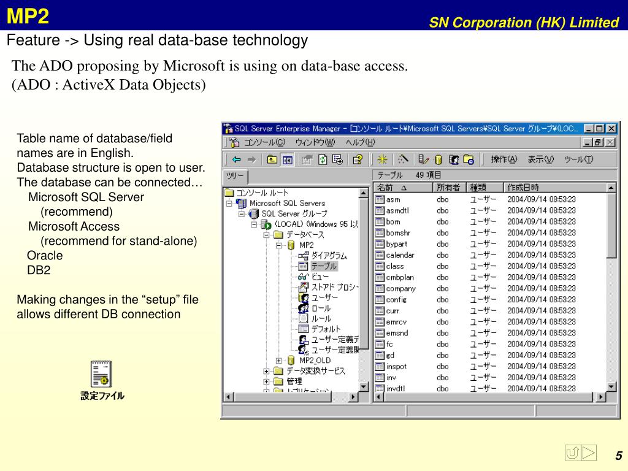Click the yellow star New toolbar icon

pyautogui.click(x=383, y=160)
